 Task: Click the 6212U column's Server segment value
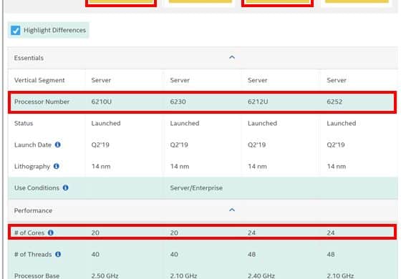pos(257,80)
